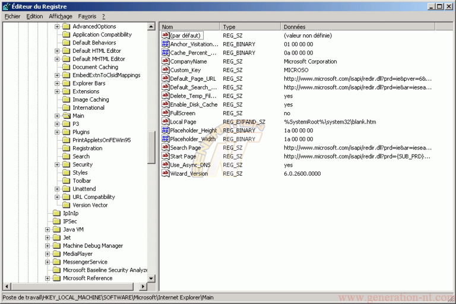This screenshot has height=304, width=456.
Task: Click the (par défaut) string value icon
Action: click(x=166, y=35)
